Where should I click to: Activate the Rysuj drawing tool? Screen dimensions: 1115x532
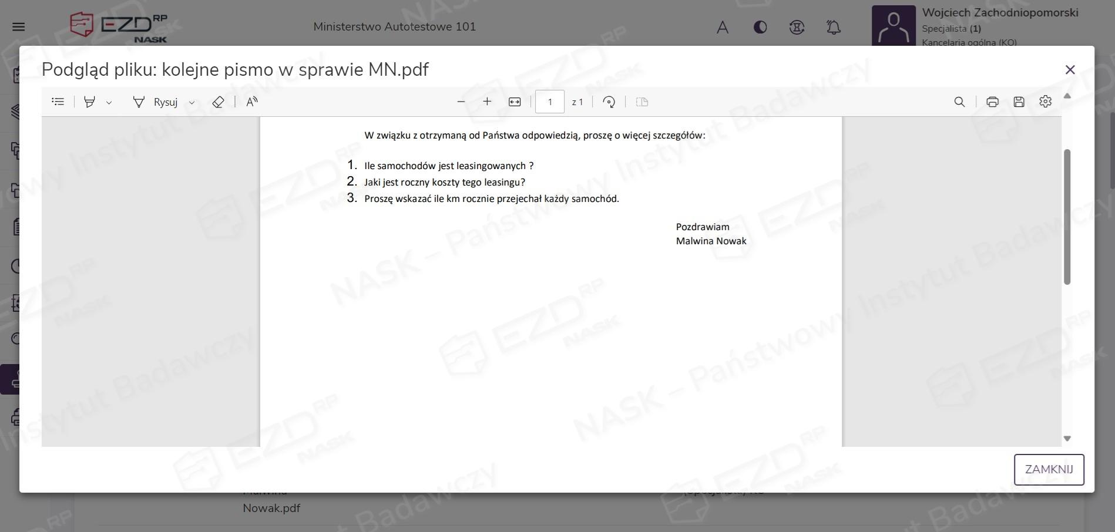click(x=156, y=102)
